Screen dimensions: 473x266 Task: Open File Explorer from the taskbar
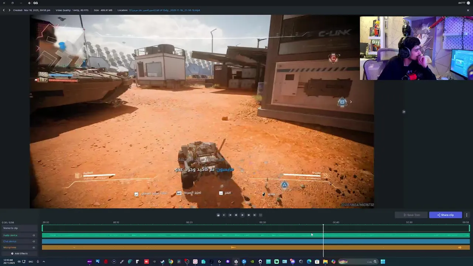325,262
